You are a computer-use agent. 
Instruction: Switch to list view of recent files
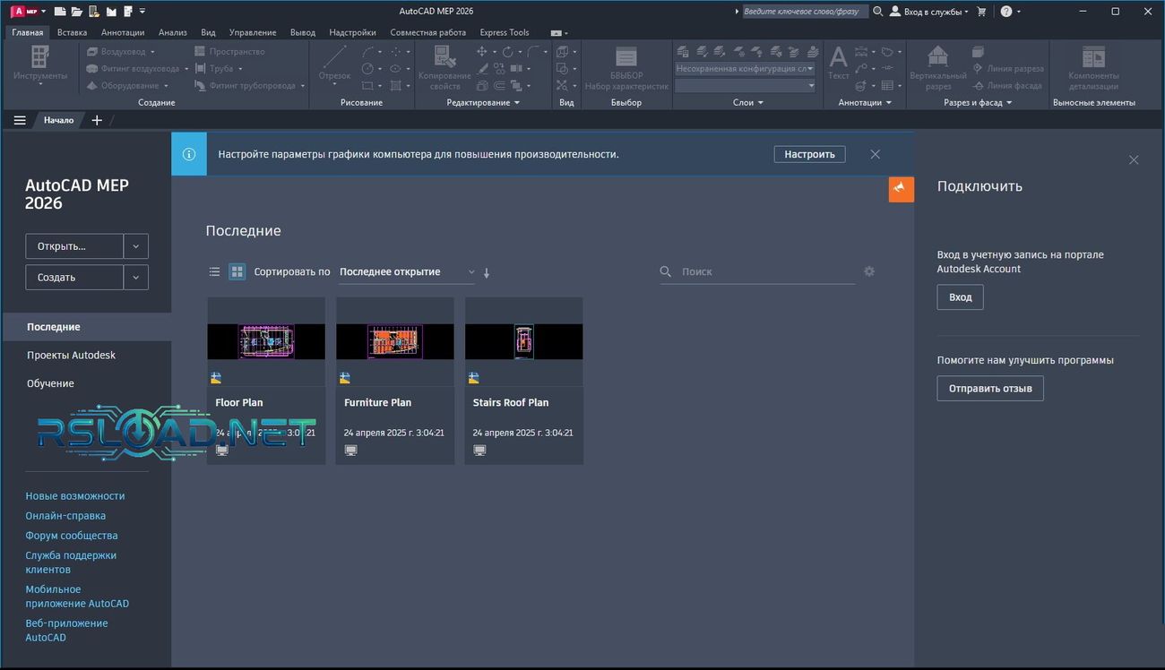[214, 271]
